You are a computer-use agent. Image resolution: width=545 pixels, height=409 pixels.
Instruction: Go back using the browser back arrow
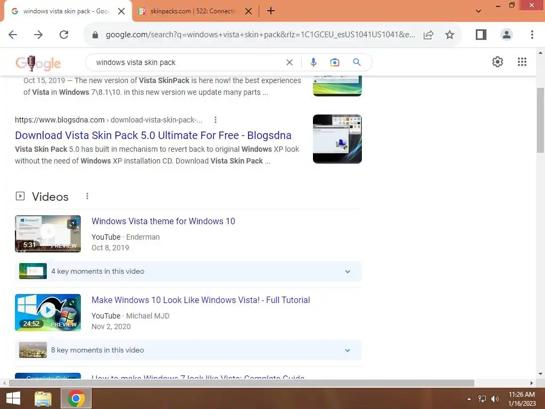[13, 35]
